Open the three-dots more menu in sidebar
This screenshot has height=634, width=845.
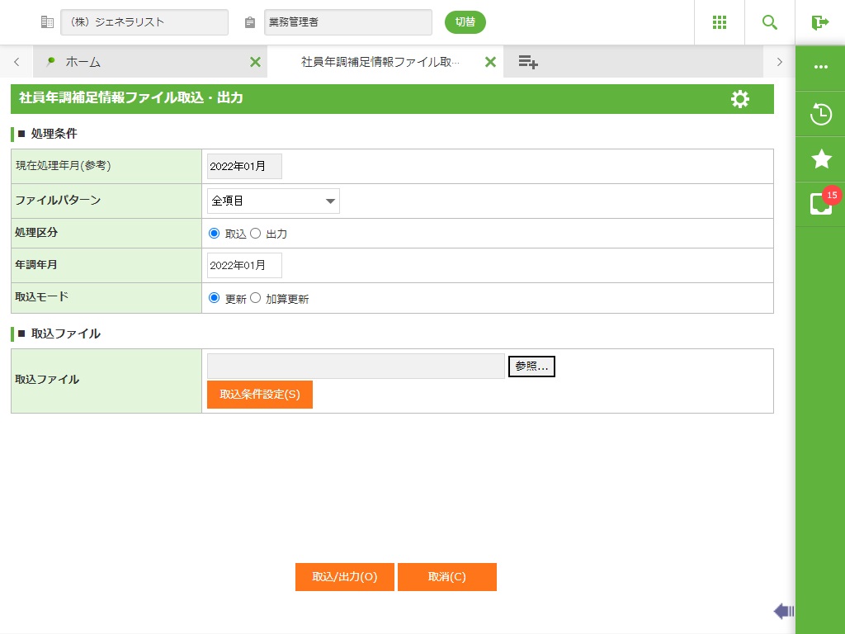(820, 67)
